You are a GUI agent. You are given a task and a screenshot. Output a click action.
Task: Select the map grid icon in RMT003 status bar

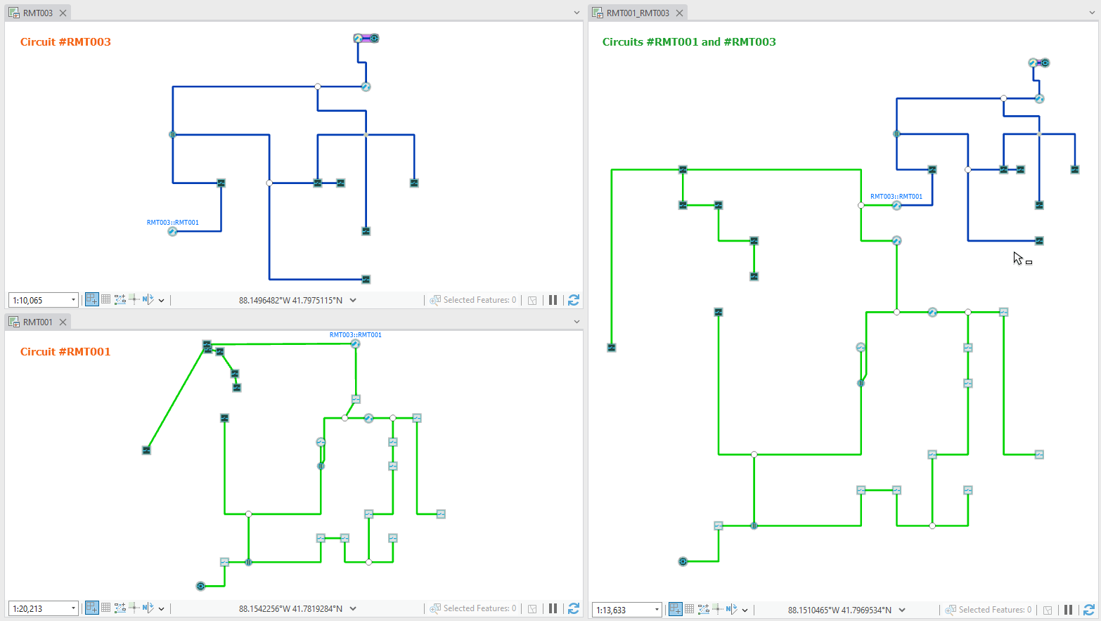coord(106,299)
